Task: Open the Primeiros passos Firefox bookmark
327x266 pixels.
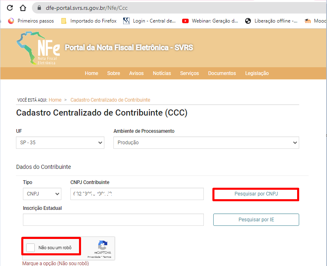Action: point(31,21)
